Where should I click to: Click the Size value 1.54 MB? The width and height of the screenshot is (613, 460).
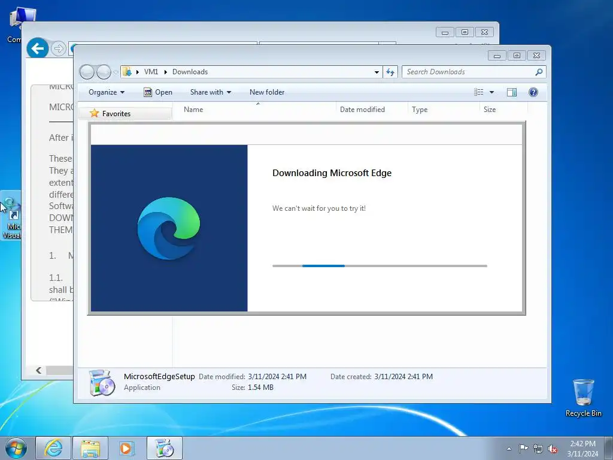[x=261, y=388]
